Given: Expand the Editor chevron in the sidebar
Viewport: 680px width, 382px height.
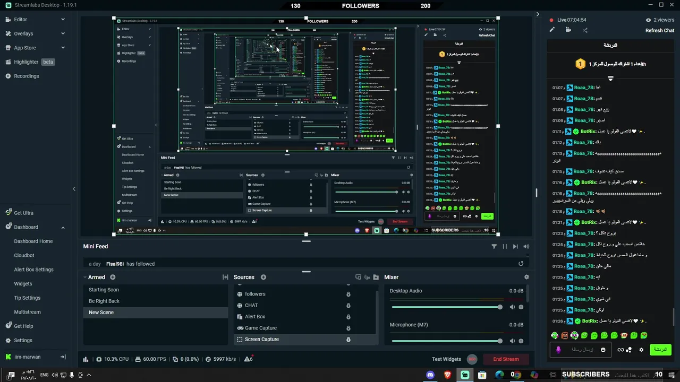Looking at the screenshot, I should [x=63, y=20].
